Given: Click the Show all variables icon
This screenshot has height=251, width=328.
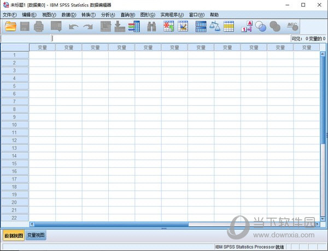Looking at the screenshot, I should (x=275, y=27).
